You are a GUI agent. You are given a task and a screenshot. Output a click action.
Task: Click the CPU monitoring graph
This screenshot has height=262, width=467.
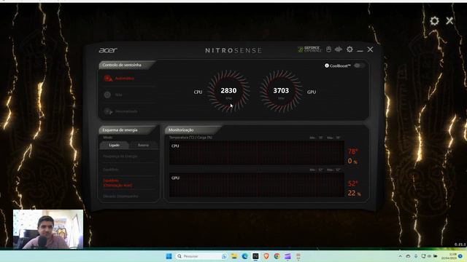(x=256, y=153)
